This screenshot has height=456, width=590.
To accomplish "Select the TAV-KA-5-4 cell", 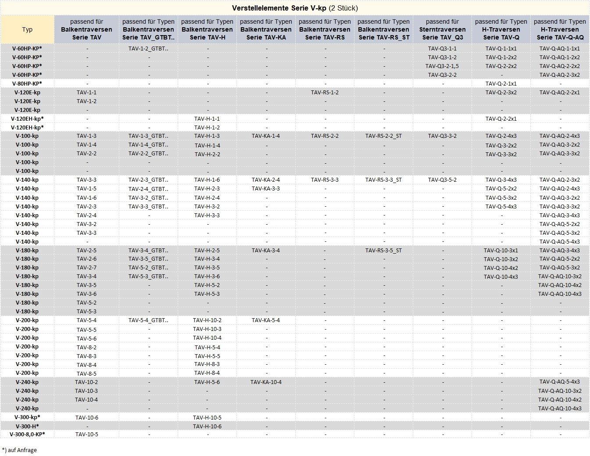I will click(x=266, y=320).
